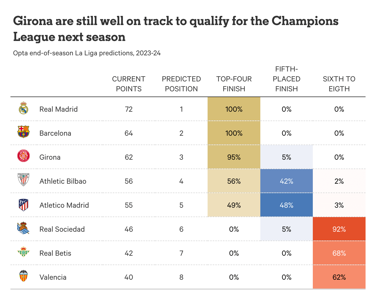Image resolution: width=376 pixels, height=299 pixels.
Task: Click the Girona team name
Action: click(50, 157)
